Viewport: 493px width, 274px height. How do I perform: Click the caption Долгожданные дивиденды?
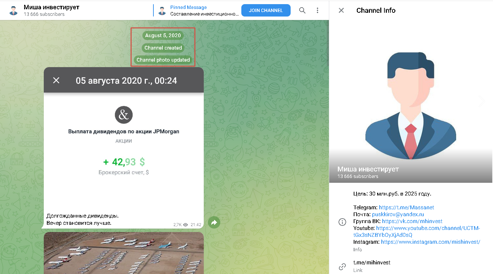pos(83,216)
